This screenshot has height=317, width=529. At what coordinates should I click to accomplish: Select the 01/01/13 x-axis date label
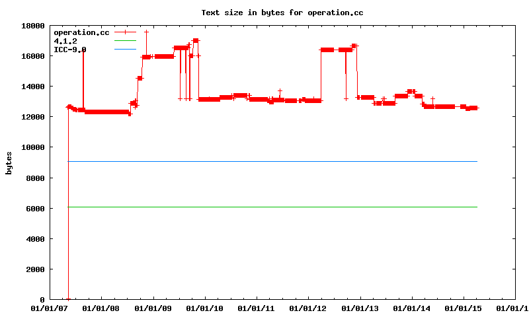360,308
